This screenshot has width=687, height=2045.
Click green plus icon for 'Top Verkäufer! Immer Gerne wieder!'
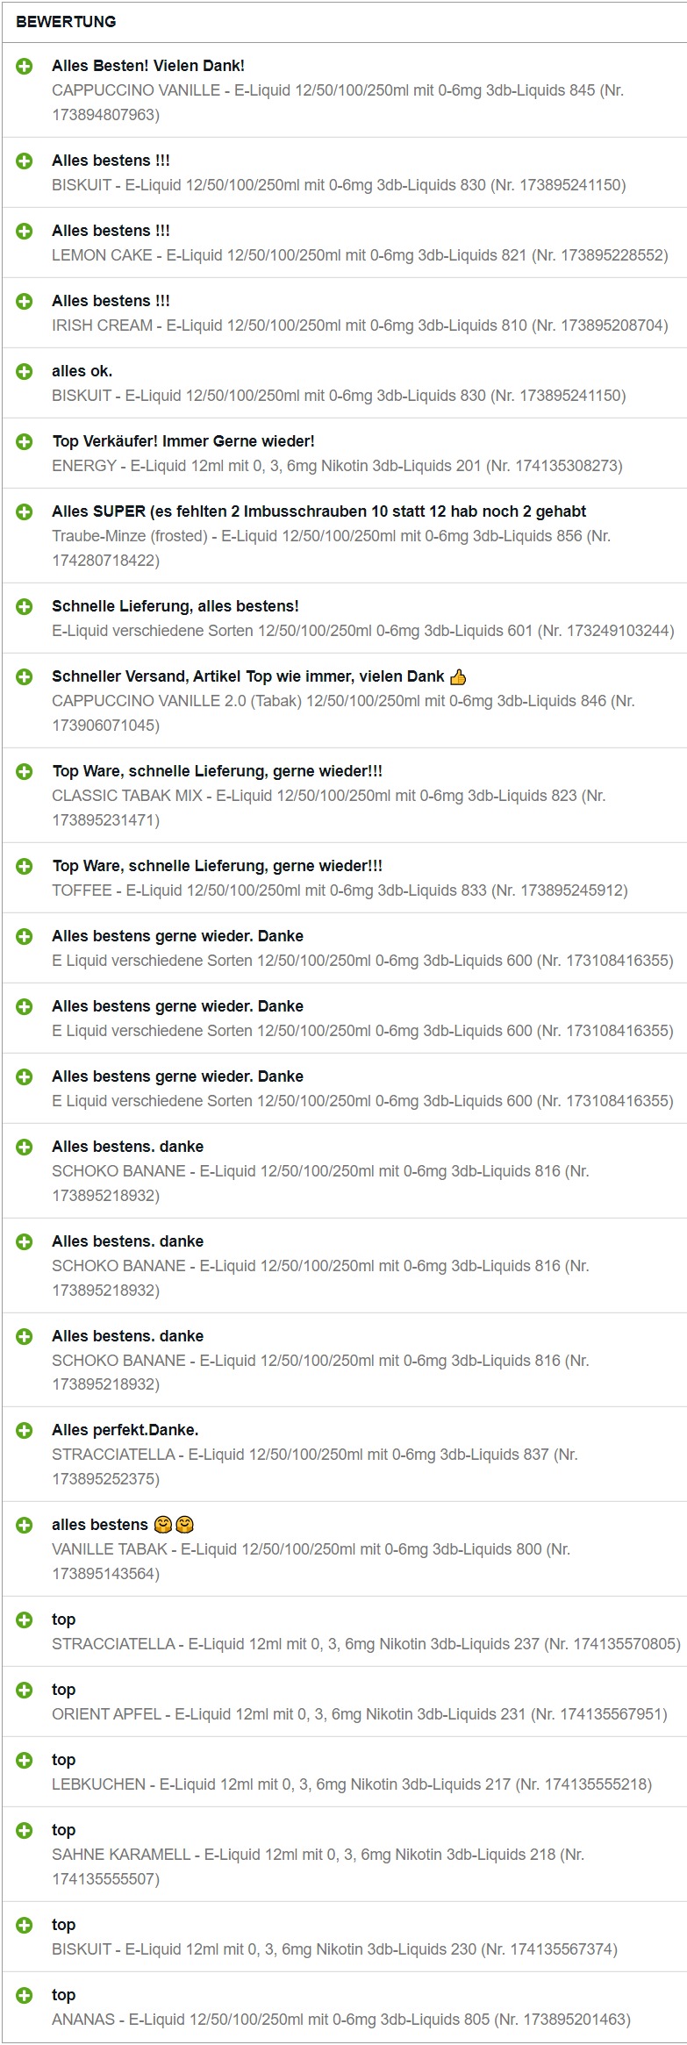[25, 442]
